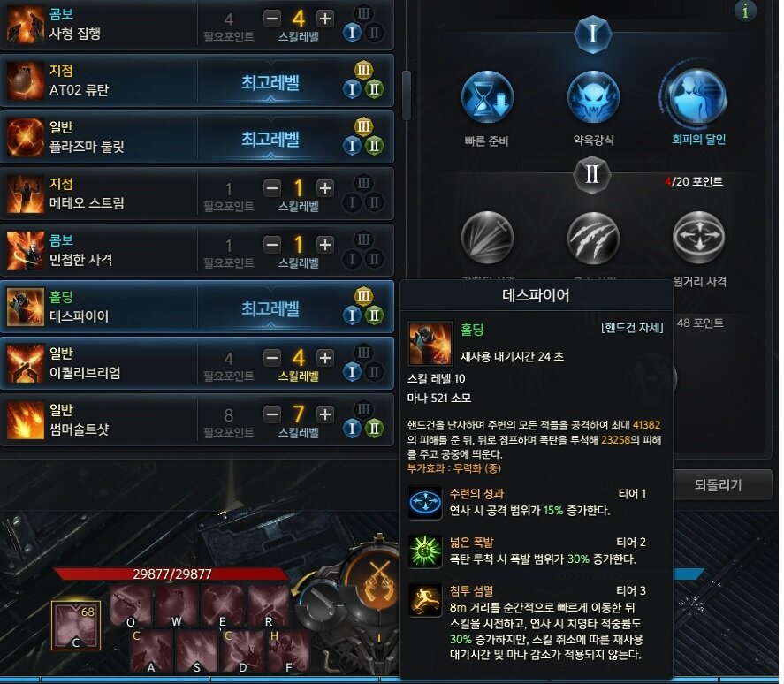Viewport: 784px width, 684px height.
Task: Click the 되돌리기 revert button
Action: click(718, 484)
